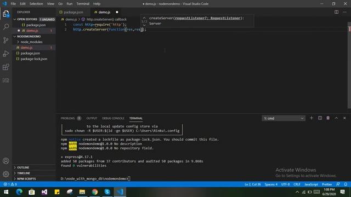The height and width of the screenshot is (197, 351).
Task: Create a new terminal with plus icon
Action: tap(312, 118)
